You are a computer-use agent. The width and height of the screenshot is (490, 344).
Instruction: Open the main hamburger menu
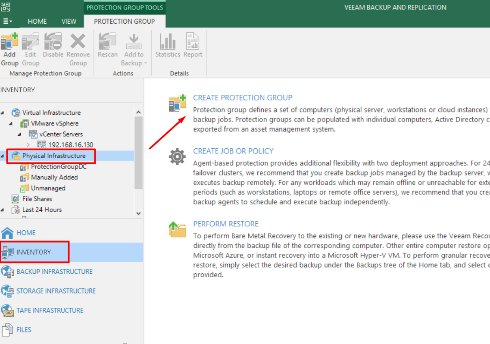(x=8, y=21)
